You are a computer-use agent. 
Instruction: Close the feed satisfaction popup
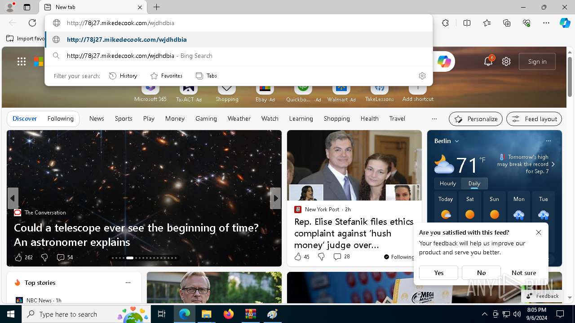539,232
